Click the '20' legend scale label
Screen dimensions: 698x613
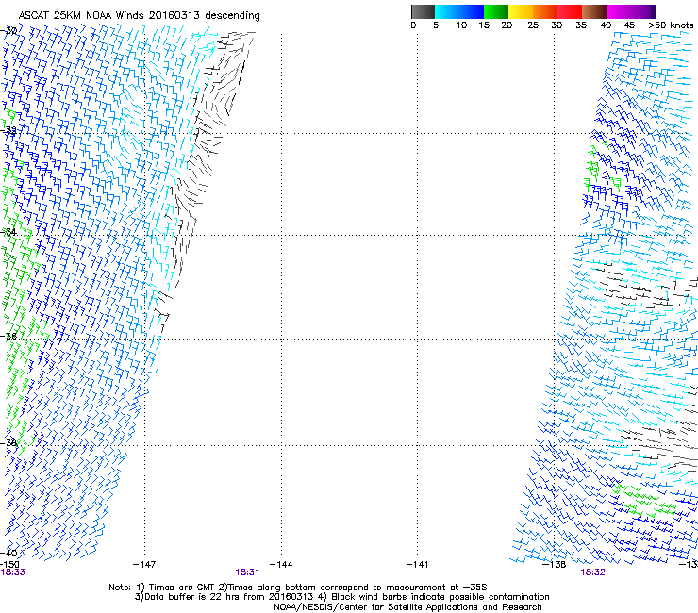point(507,25)
